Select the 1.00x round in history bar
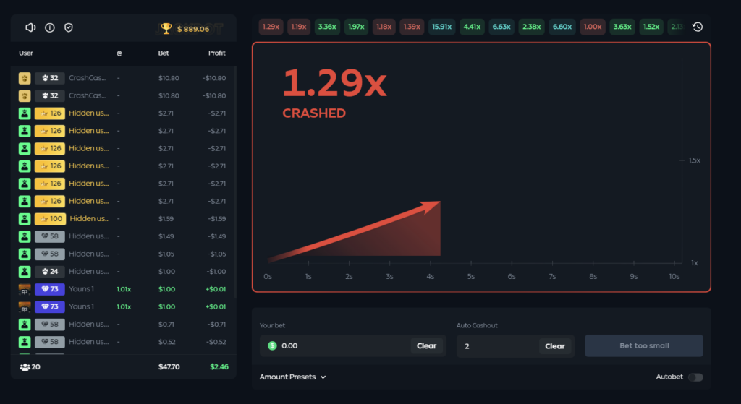741x404 pixels. (592, 27)
